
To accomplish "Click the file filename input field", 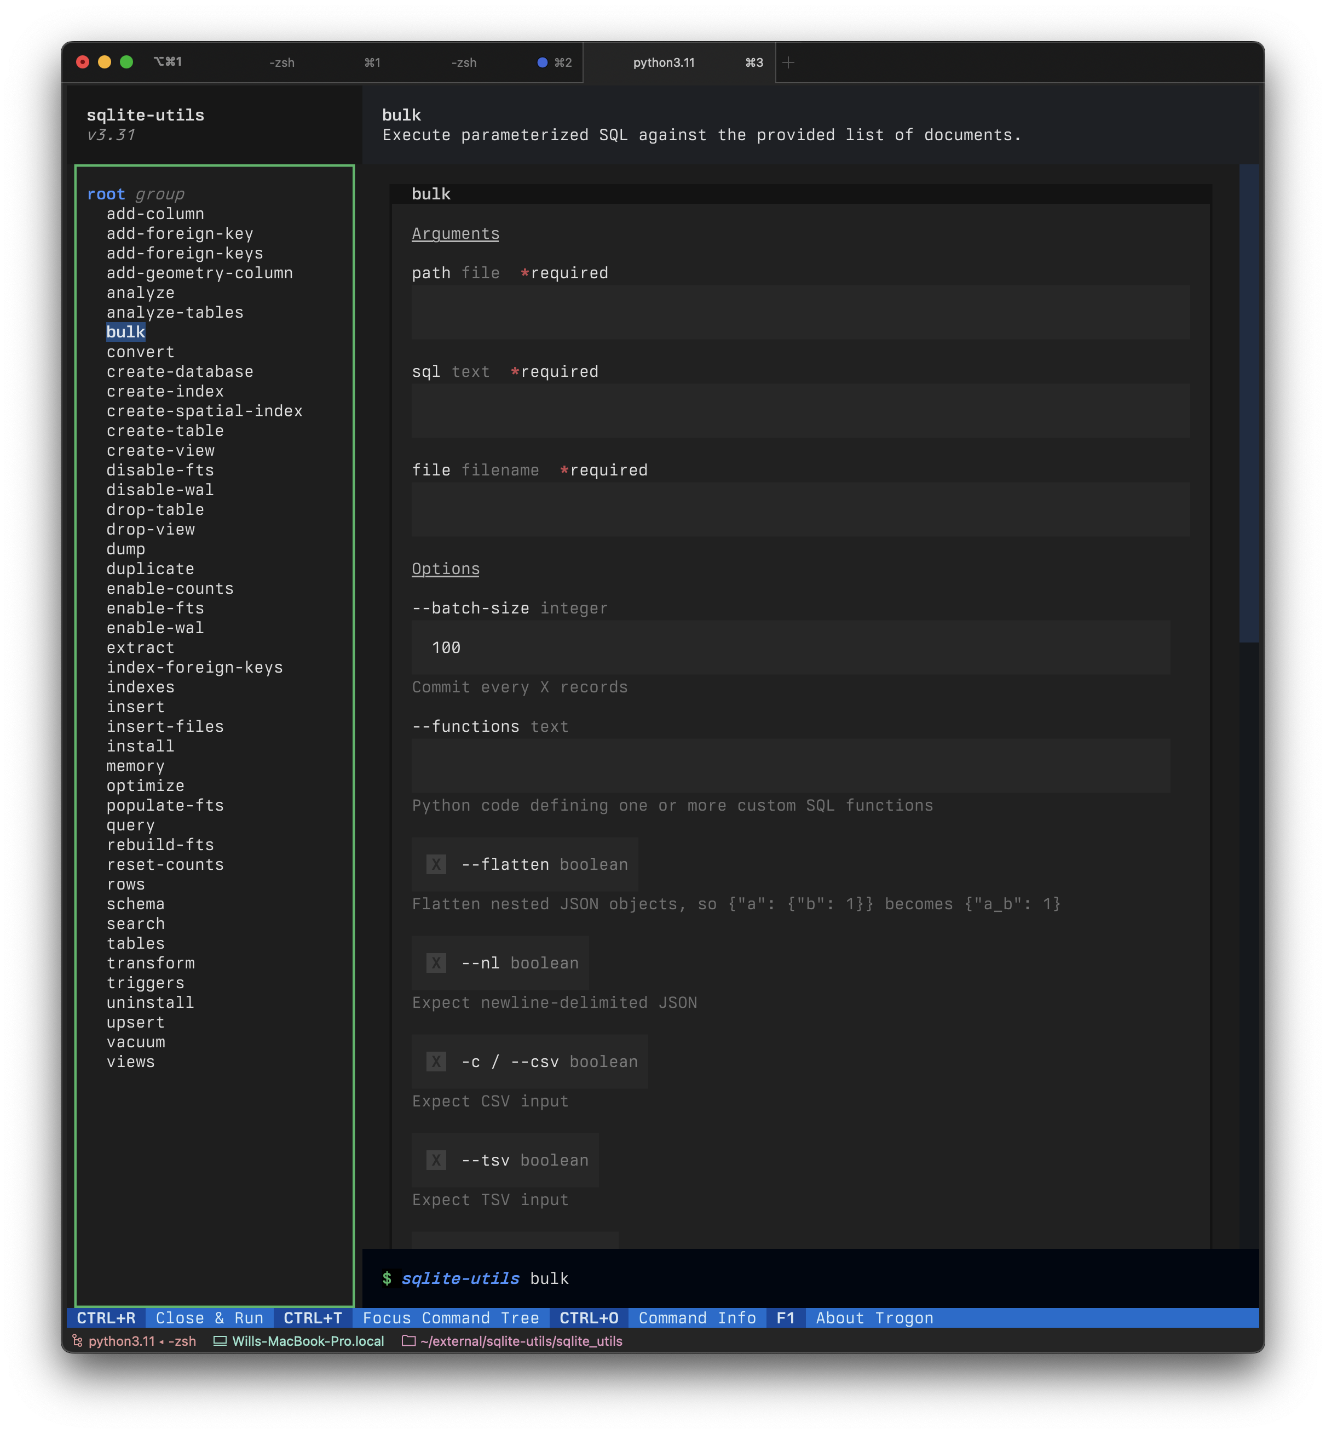I will (800, 509).
